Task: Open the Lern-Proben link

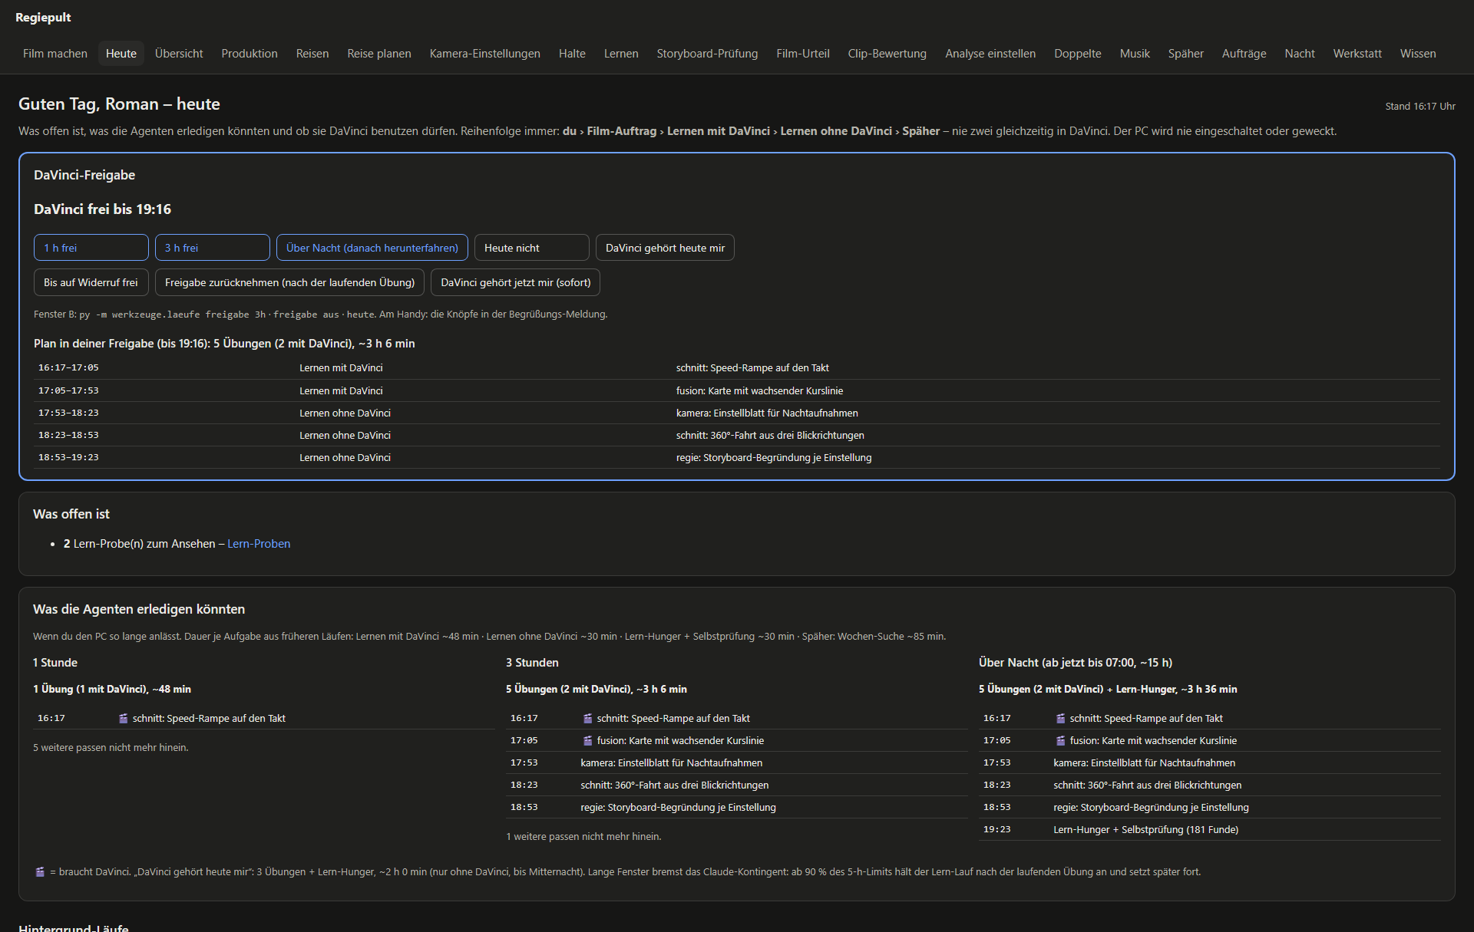Action: click(x=259, y=544)
